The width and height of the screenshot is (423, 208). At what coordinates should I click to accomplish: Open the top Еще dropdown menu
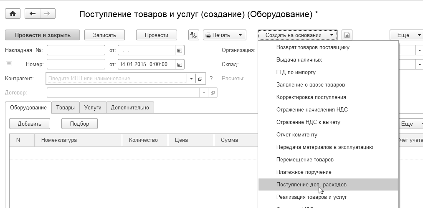tap(406, 35)
